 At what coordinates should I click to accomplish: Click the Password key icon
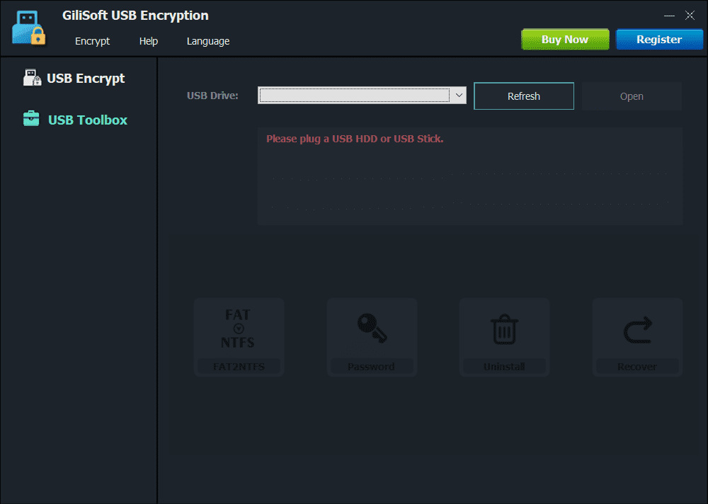coord(372,328)
